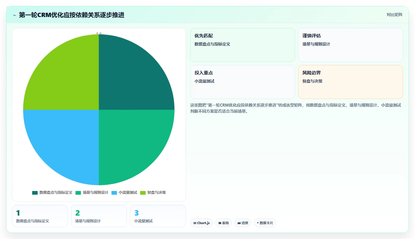Click the 进度 tag icon

pyautogui.click(x=239, y=223)
